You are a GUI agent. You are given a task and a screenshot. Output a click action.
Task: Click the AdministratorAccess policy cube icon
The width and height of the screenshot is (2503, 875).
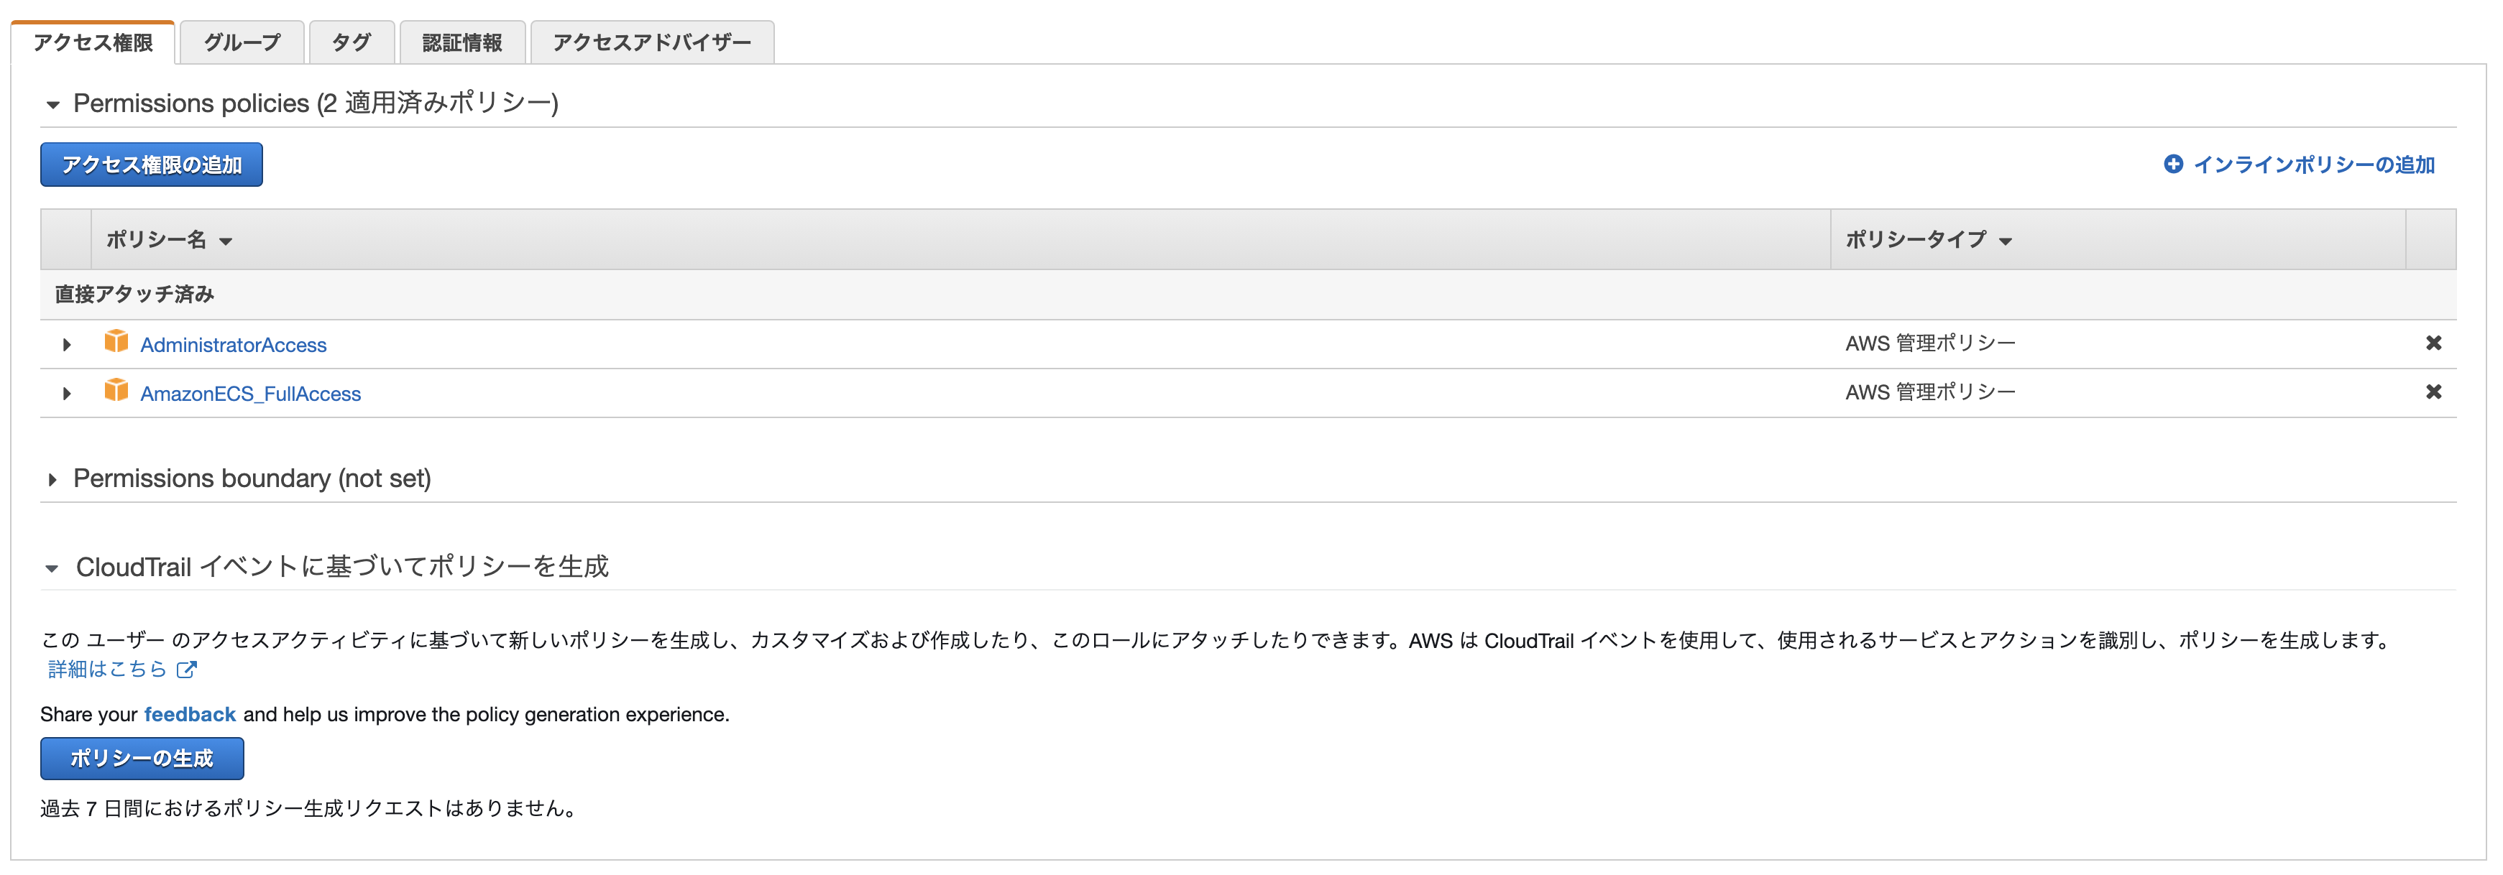click(x=118, y=343)
